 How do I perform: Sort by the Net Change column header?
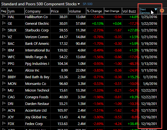pyautogui.click(x=113, y=11)
